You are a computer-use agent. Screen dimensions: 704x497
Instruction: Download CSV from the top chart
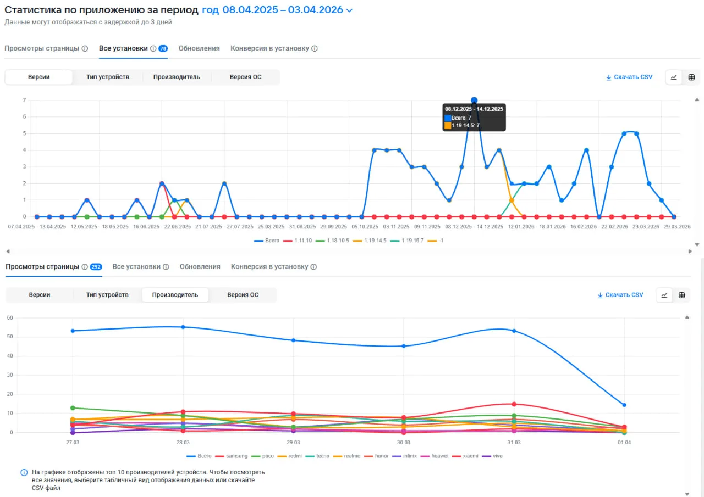point(629,77)
